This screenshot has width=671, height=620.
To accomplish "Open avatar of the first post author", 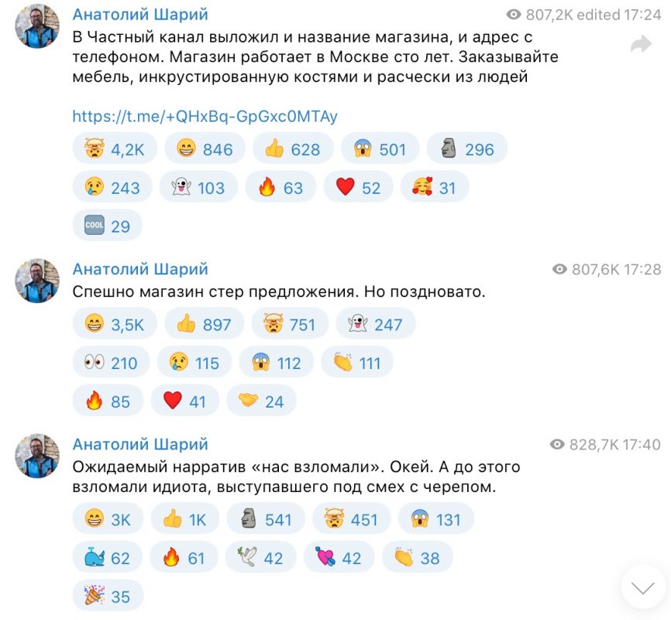I will click(x=37, y=26).
